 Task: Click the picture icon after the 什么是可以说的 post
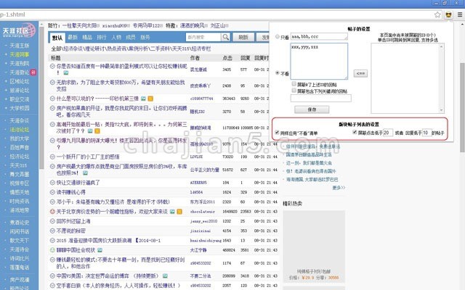point(143,99)
